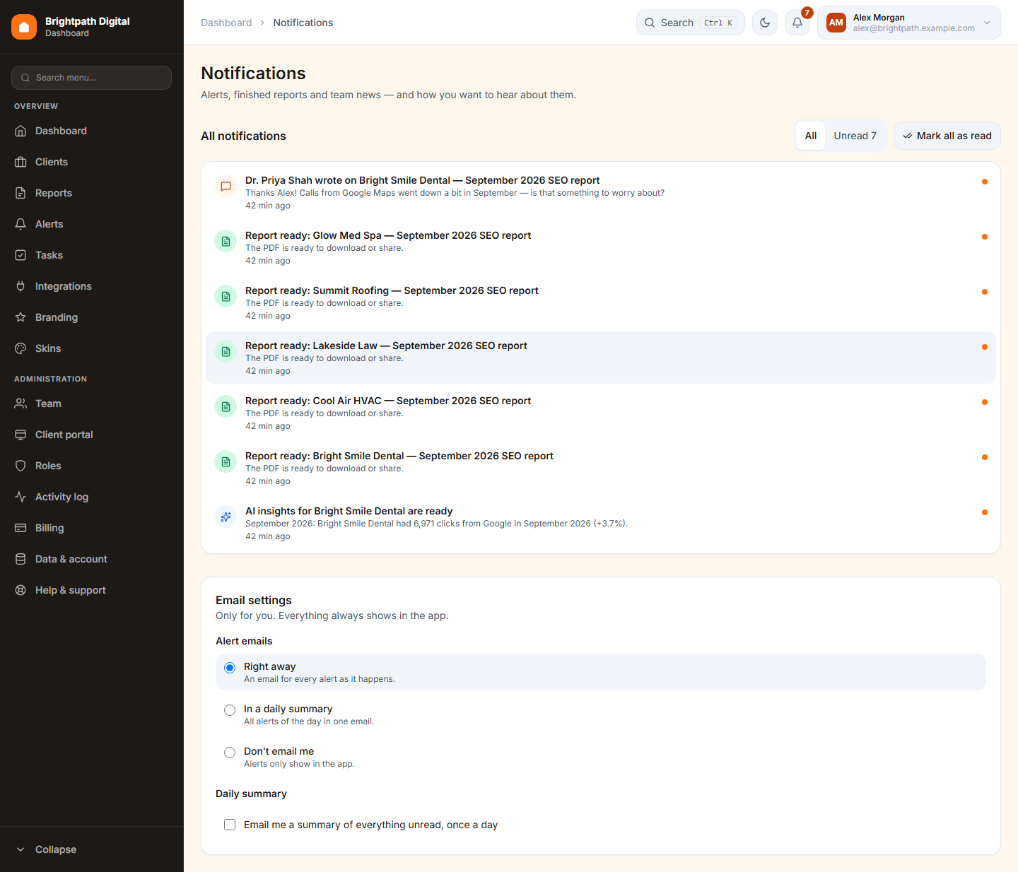Click report icon for Glow Med Spa
1018x872 pixels.
click(226, 242)
